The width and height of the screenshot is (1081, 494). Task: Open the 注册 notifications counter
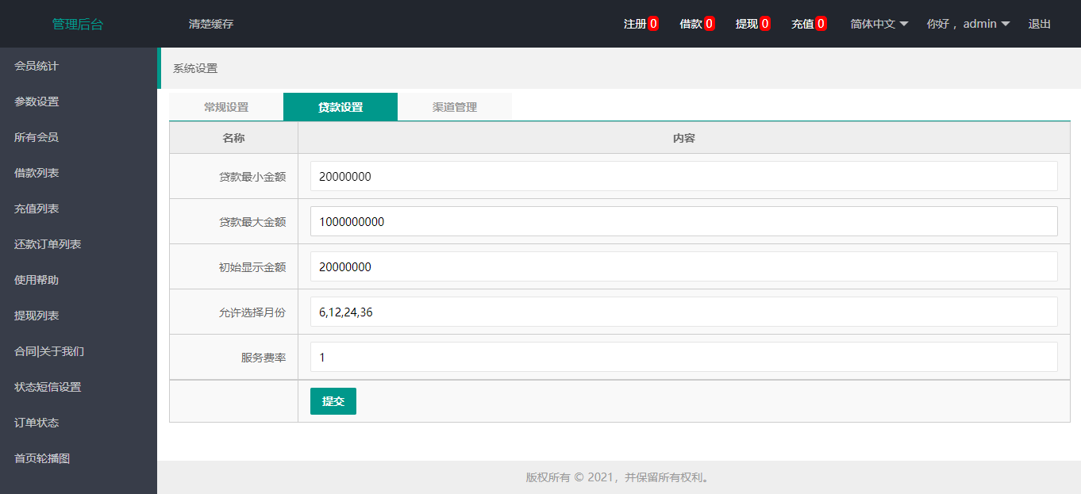tap(641, 24)
